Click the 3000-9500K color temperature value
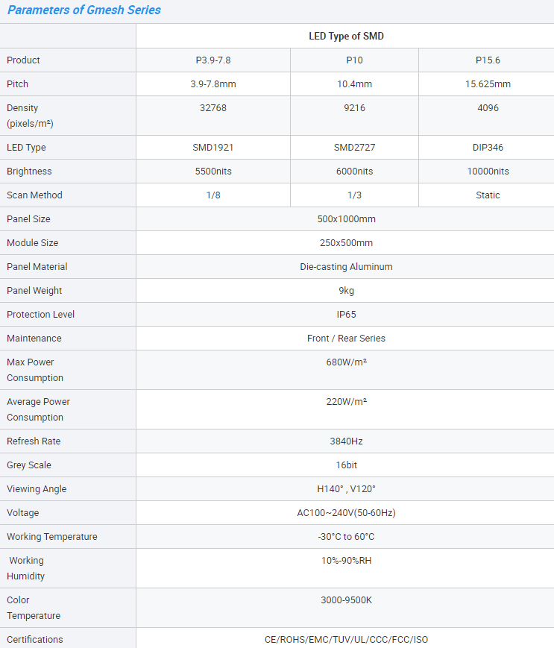Viewport: 554px width, 648px height. point(346,600)
